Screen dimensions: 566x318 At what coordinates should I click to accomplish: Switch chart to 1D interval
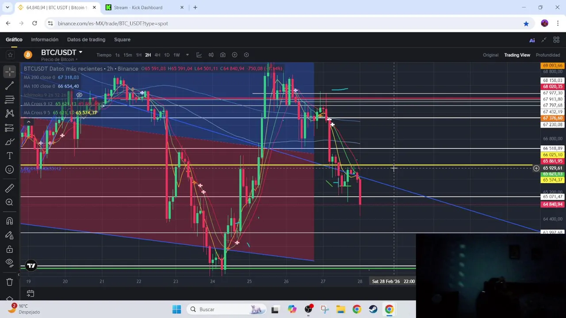click(167, 55)
